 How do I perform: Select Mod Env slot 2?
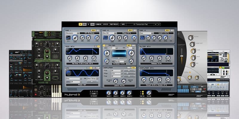[x=99, y=46]
